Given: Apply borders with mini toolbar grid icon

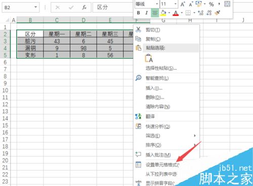Looking at the screenshot, I should (x=188, y=13).
